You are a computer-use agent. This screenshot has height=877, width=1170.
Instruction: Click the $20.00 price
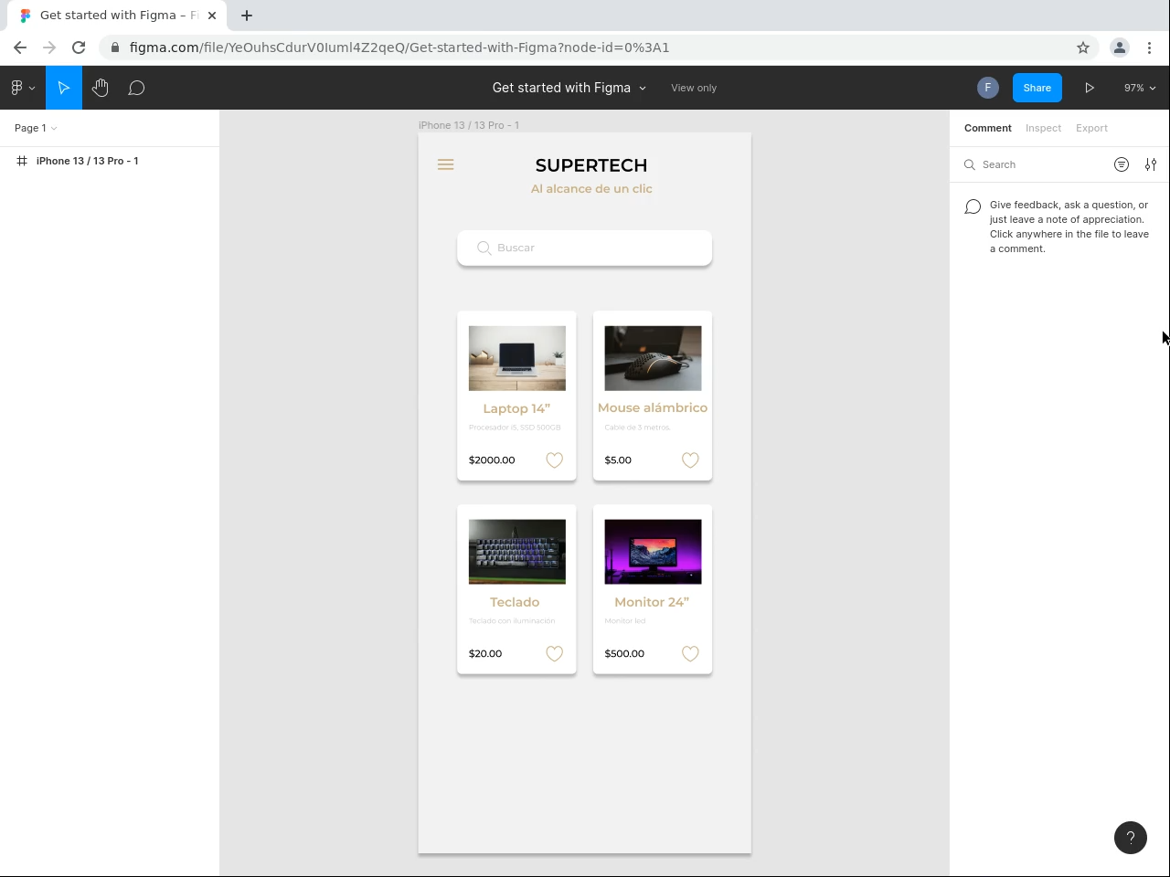point(485,654)
